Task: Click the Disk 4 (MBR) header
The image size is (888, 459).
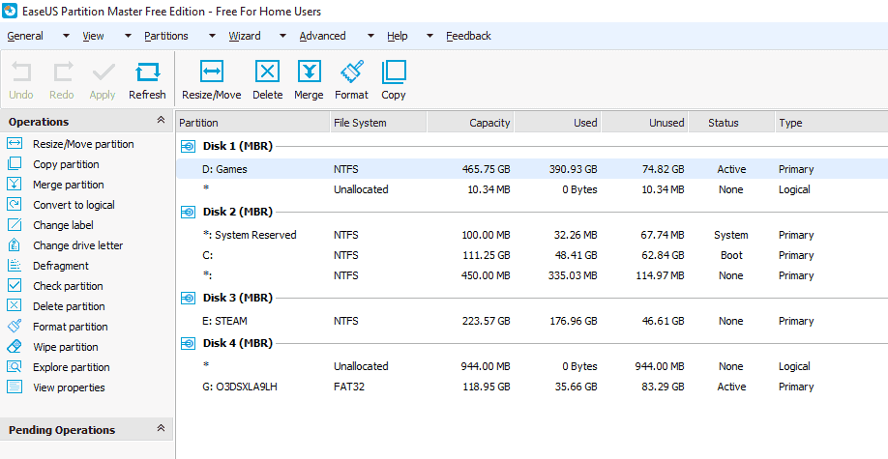Action: (x=238, y=343)
